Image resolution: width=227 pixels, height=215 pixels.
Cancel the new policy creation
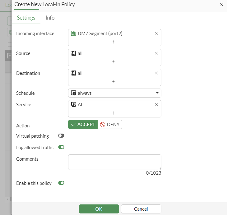[x=141, y=209]
